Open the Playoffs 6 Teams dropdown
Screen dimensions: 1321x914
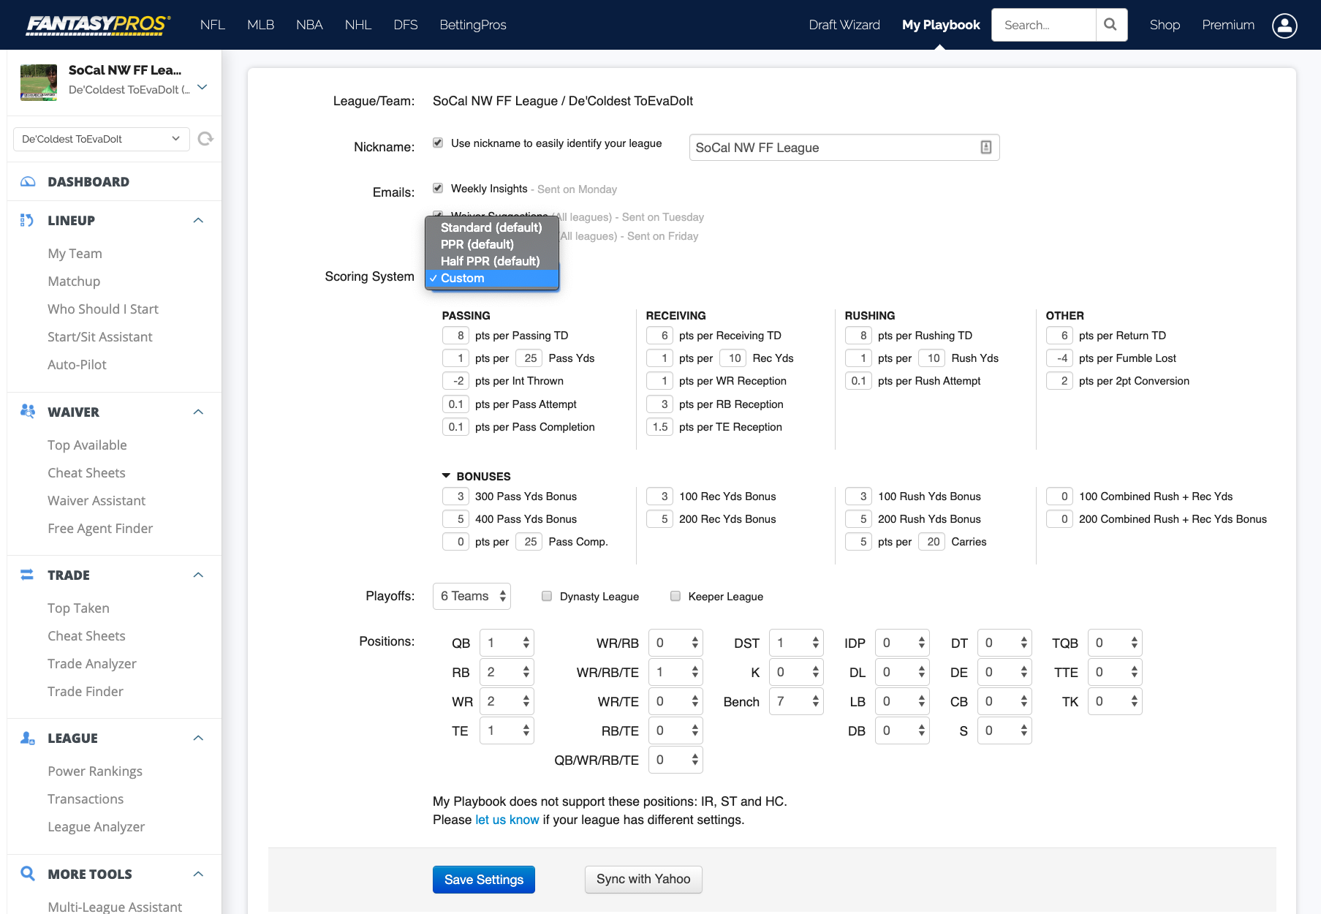click(x=472, y=597)
